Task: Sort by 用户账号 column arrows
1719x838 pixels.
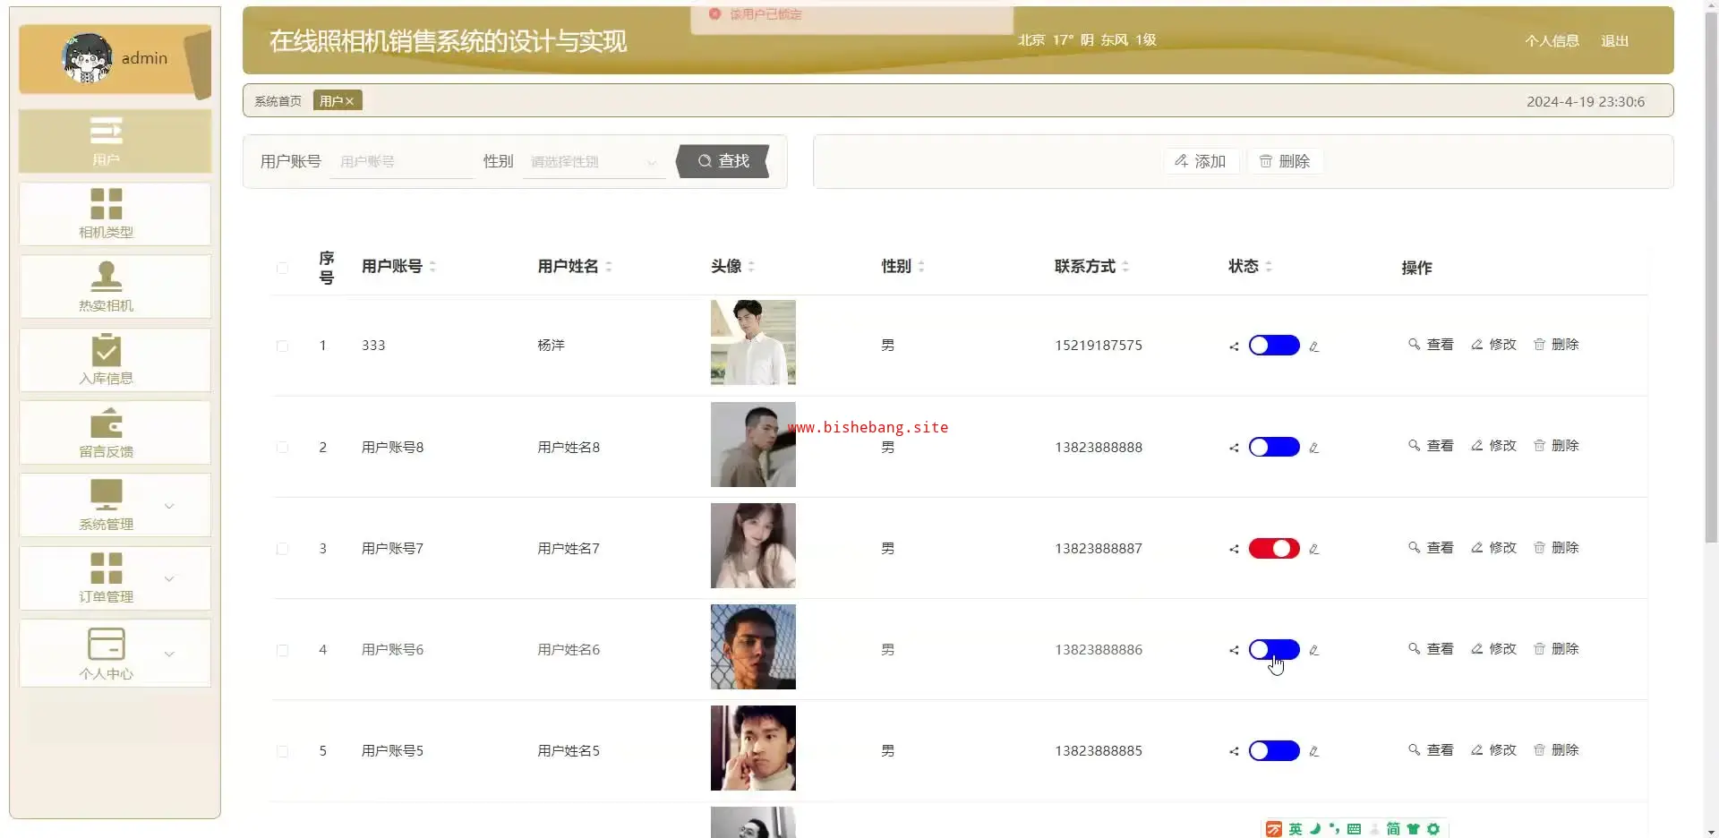Action: (x=432, y=267)
